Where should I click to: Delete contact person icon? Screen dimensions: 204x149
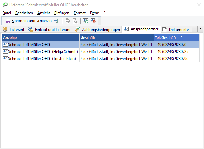pos(93,21)
